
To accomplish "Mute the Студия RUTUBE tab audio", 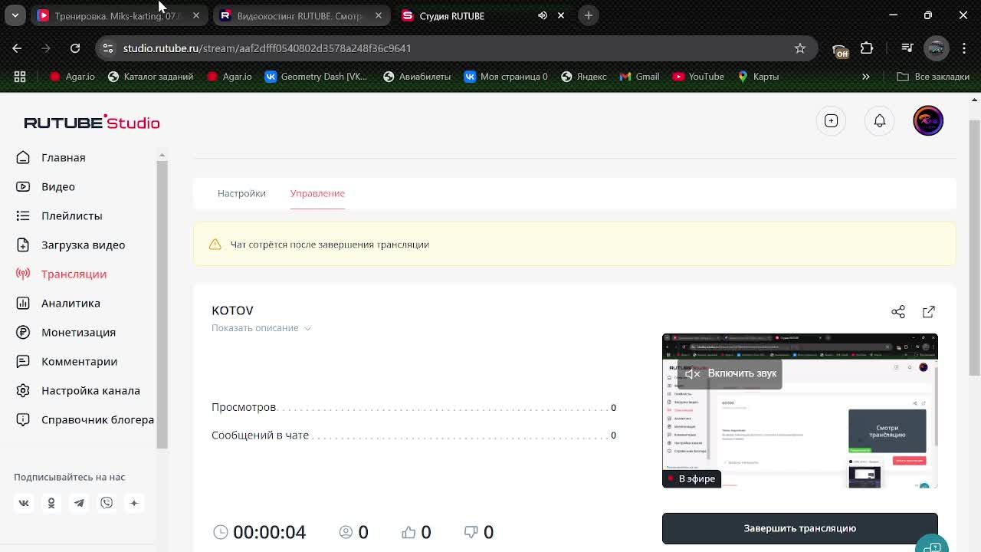I will (x=543, y=15).
